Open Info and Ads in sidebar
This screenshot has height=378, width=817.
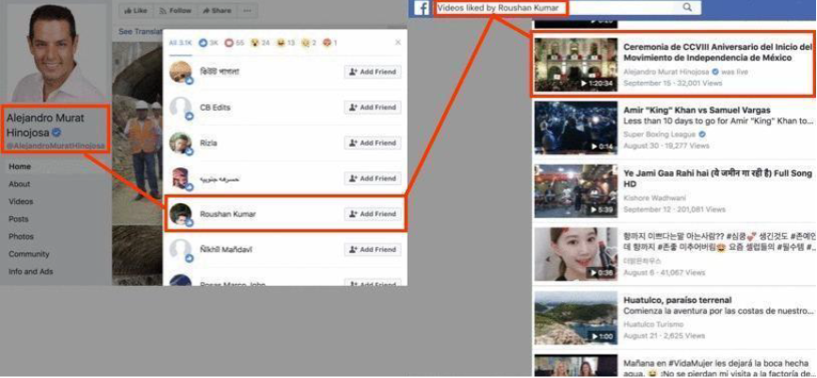[31, 271]
